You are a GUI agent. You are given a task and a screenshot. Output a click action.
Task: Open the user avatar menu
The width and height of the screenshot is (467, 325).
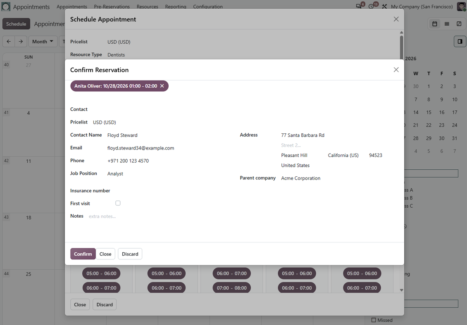click(461, 6)
